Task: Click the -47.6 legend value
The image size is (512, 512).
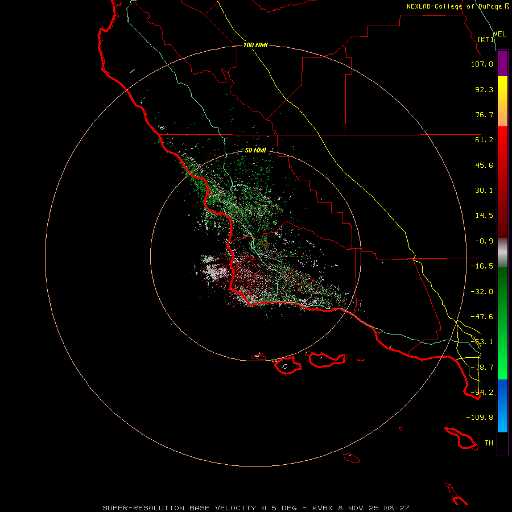Action: pyautogui.click(x=482, y=317)
